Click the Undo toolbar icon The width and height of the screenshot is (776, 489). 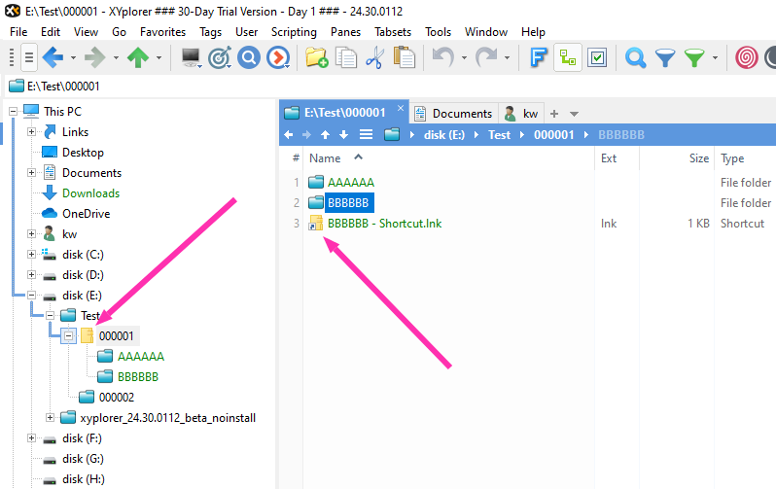point(442,57)
